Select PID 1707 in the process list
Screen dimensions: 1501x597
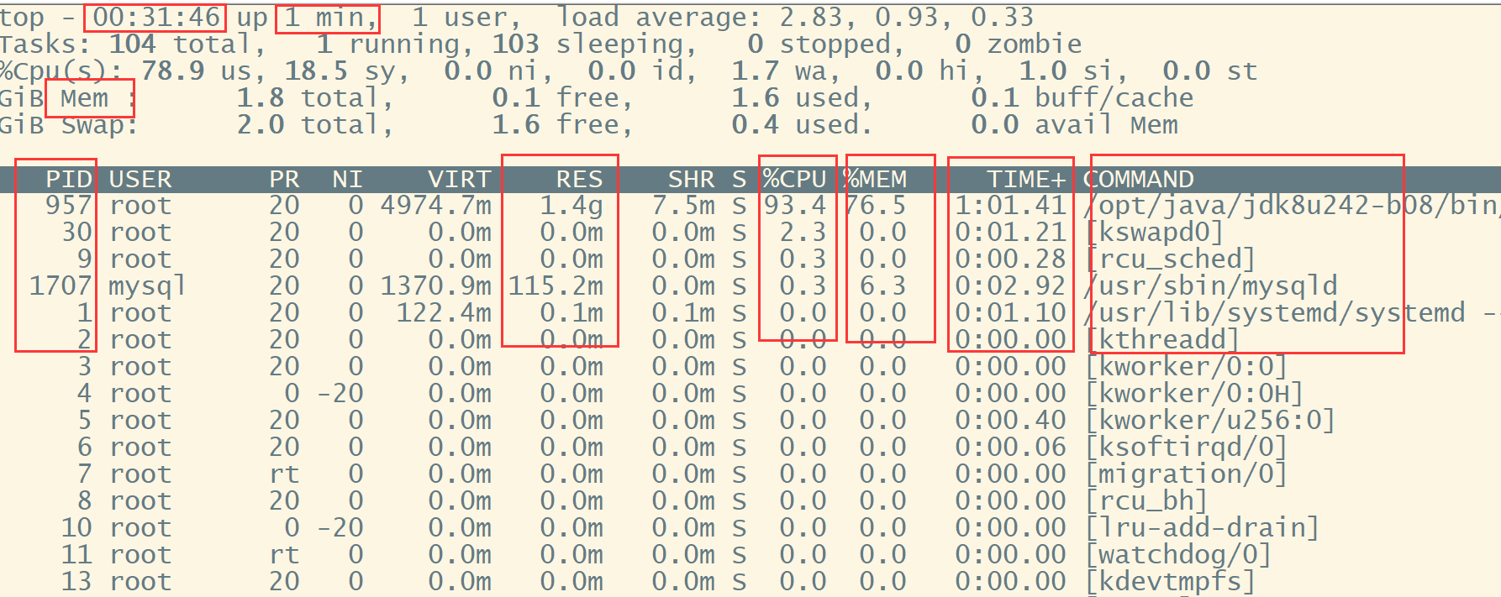[x=60, y=285]
